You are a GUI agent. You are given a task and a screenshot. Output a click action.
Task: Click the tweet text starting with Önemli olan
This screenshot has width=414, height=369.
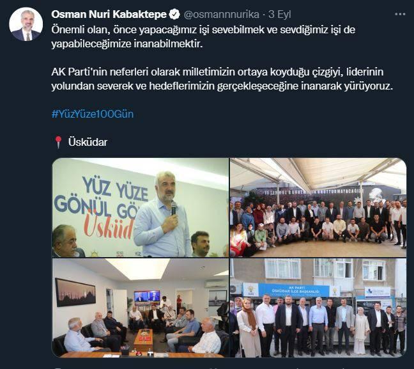point(203,36)
